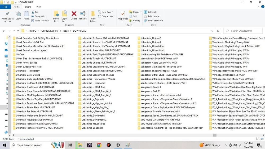Click Copy path command
265x149 pixels.
[x=38, y=16]
